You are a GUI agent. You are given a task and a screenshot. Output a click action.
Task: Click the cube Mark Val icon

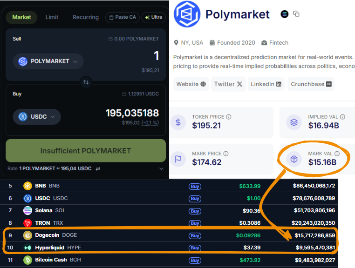tap(294, 159)
